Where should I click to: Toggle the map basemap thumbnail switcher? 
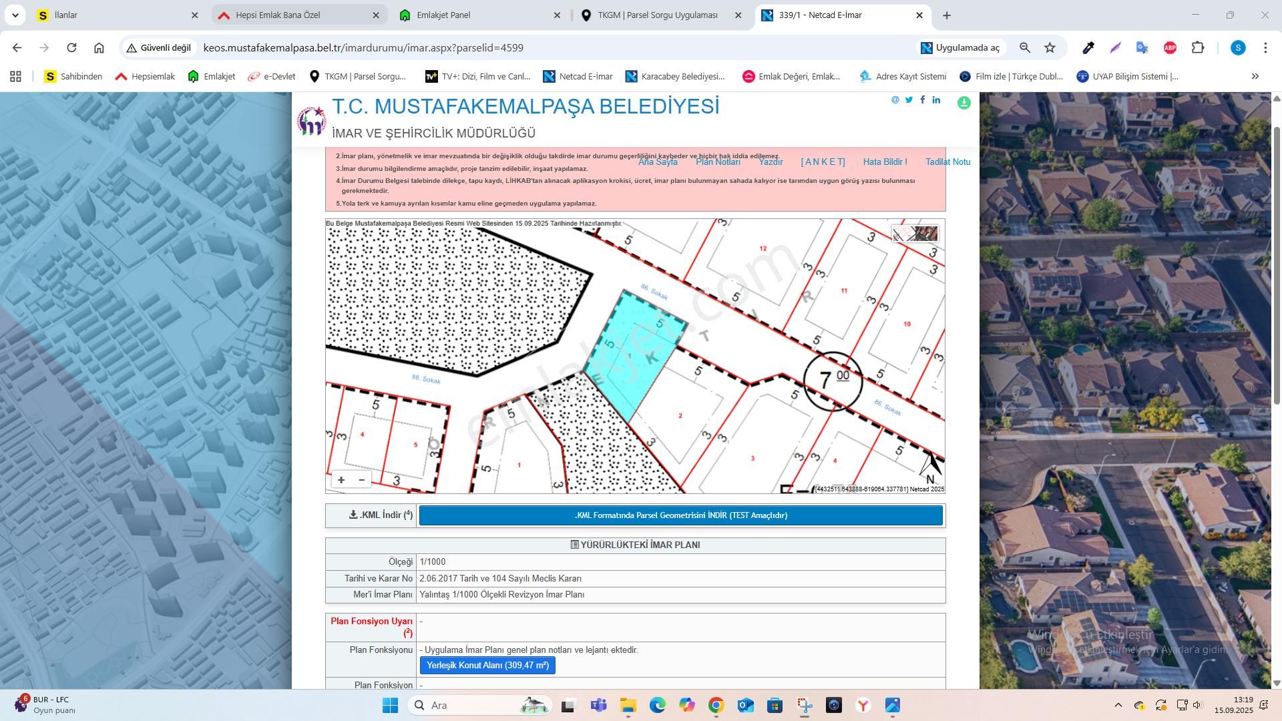[x=915, y=234]
